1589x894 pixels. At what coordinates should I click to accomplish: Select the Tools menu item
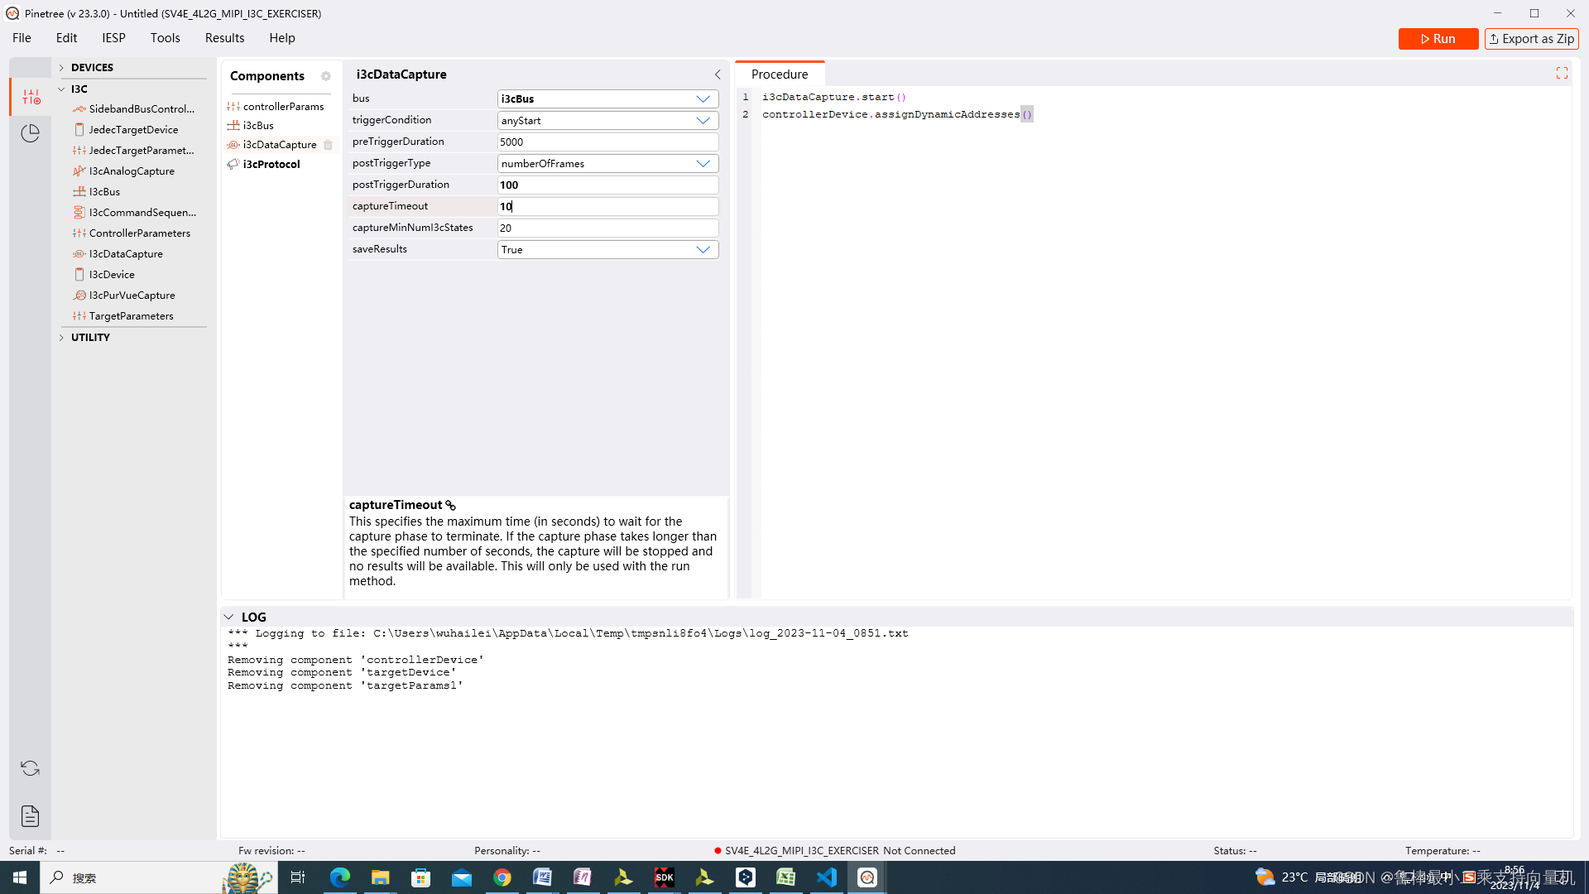[x=166, y=37]
